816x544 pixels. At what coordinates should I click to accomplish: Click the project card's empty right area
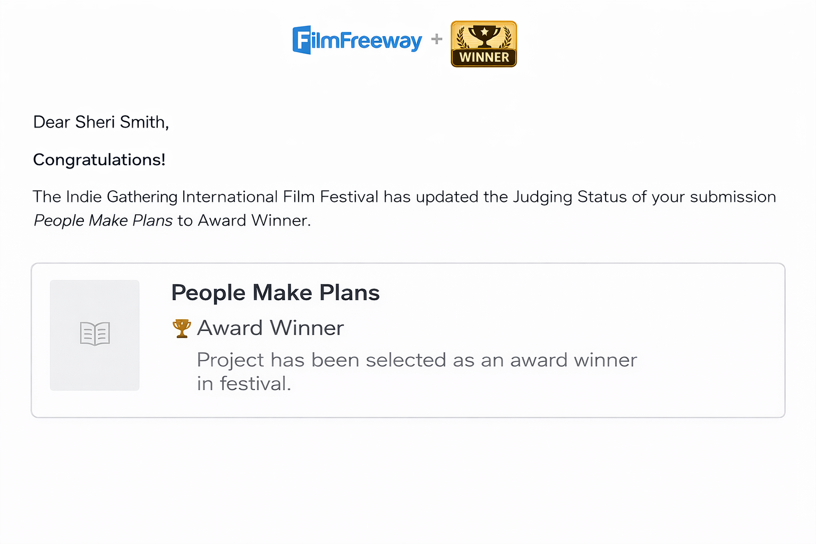pos(712,340)
